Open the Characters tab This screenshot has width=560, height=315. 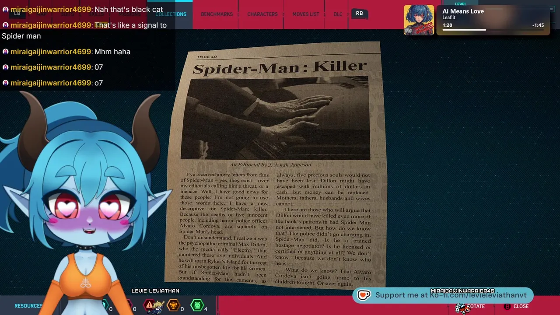coord(262,14)
